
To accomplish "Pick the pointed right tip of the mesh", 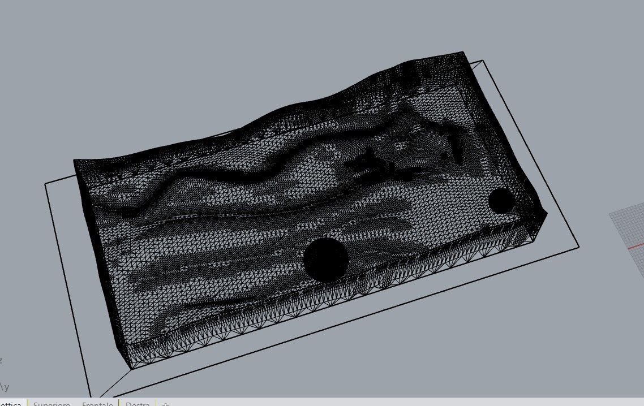I will [x=546, y=213].
